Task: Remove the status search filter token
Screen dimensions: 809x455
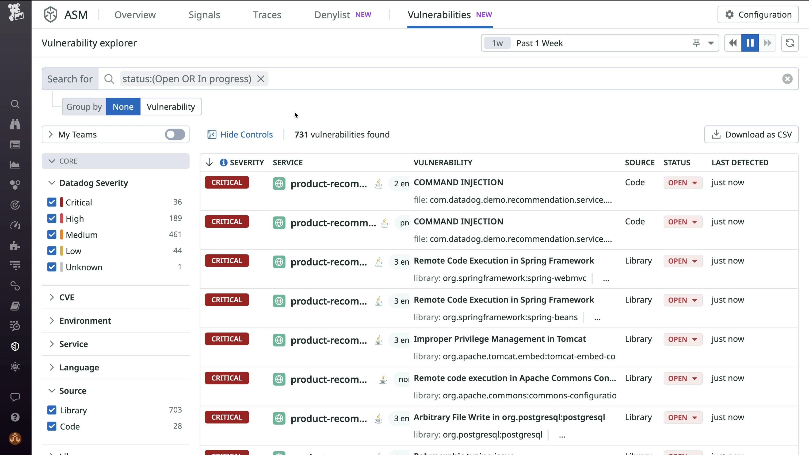Action: [261, 79]
